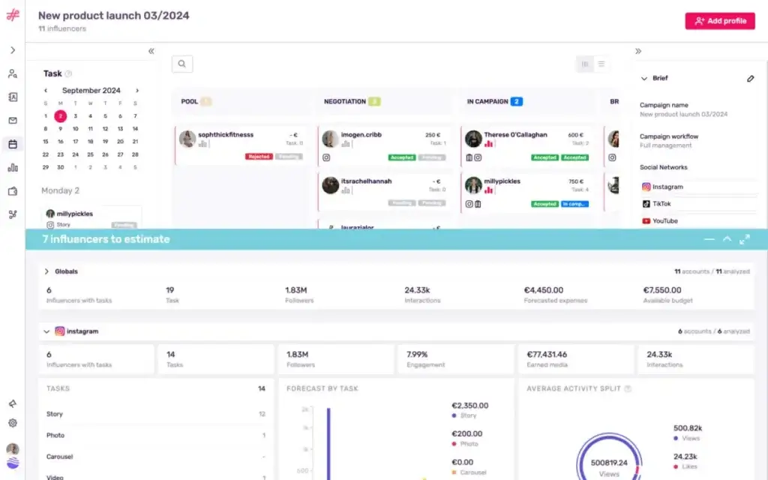Open the analytics reports icon in sidebar
Viewport: 768px width, 480px height.
pos(12,166)
